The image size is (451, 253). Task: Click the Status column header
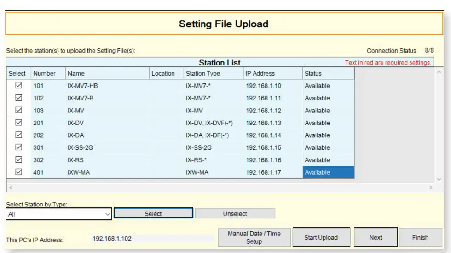[x=329, y=73]
